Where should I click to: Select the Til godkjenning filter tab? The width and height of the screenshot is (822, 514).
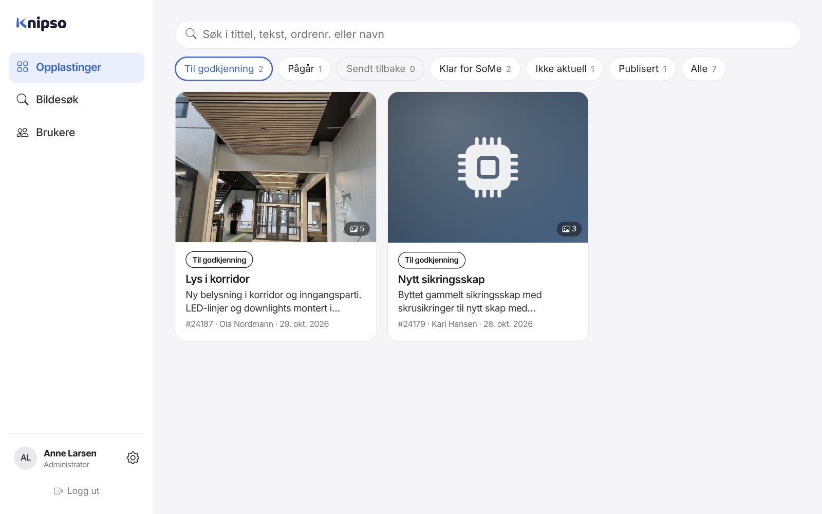(223, 69)
